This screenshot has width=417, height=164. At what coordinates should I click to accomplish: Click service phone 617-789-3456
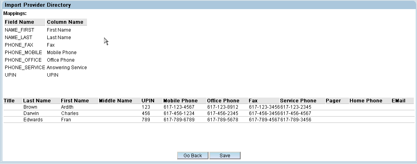tap(296, 120)
